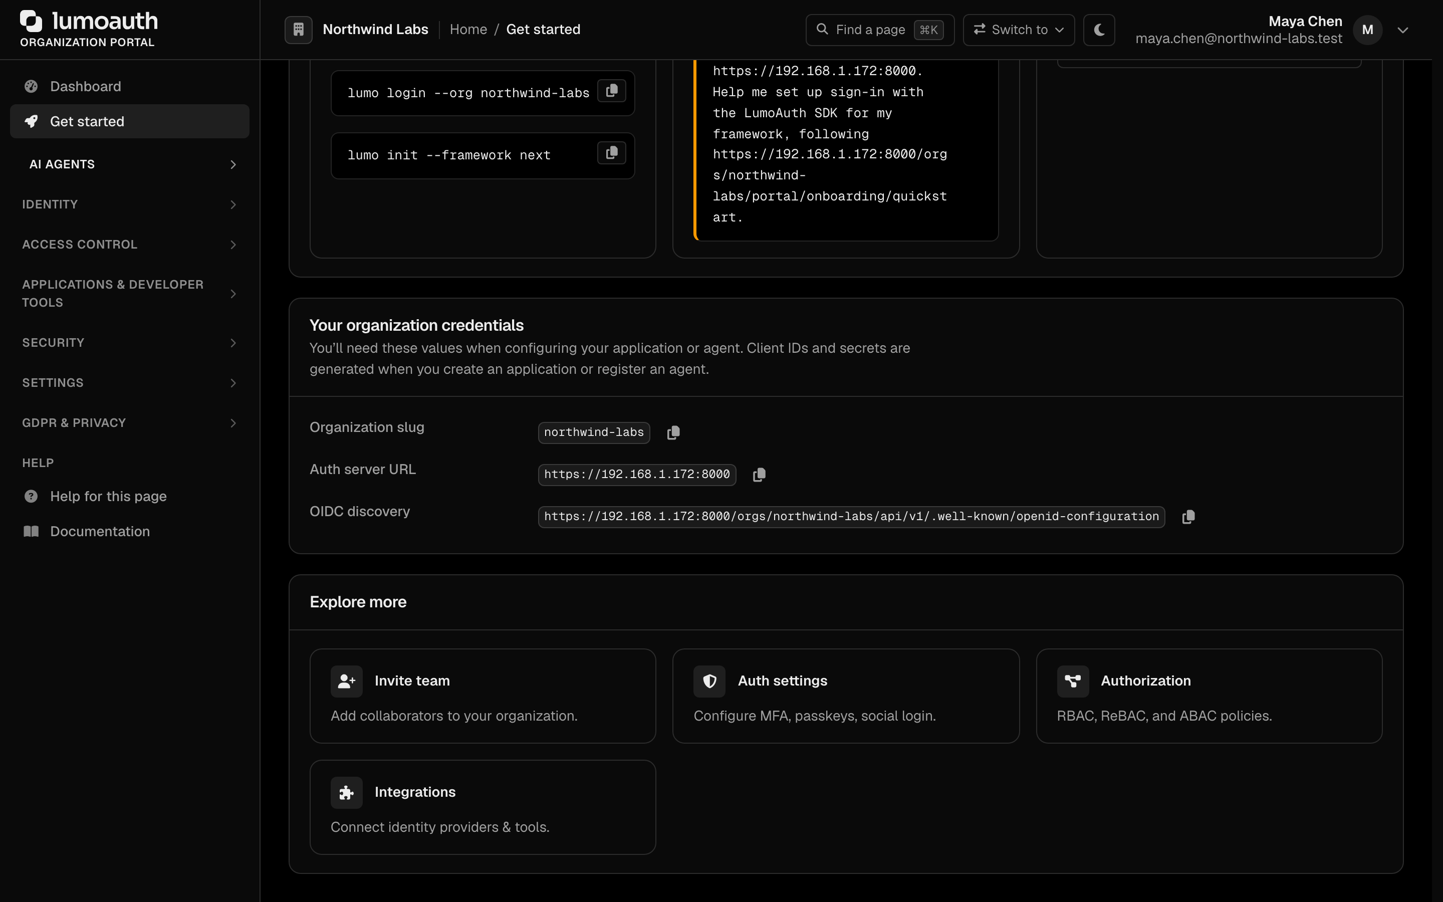Click the maya.chen@northwind-labs.test email
This screenshot has height=902, width=1443.
click(x=1239, y=39)
